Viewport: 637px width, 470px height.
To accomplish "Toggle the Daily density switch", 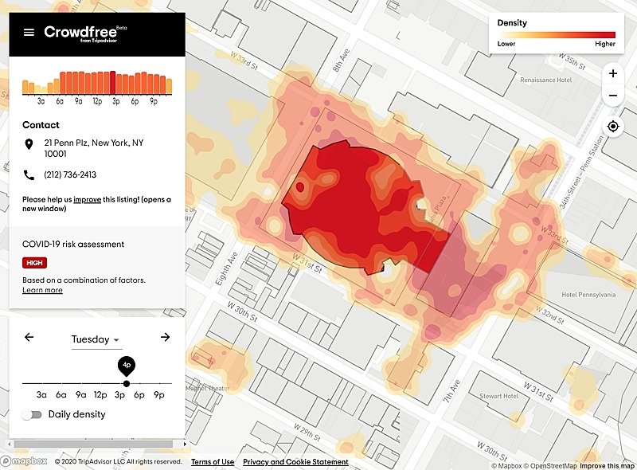I will 32,415.
